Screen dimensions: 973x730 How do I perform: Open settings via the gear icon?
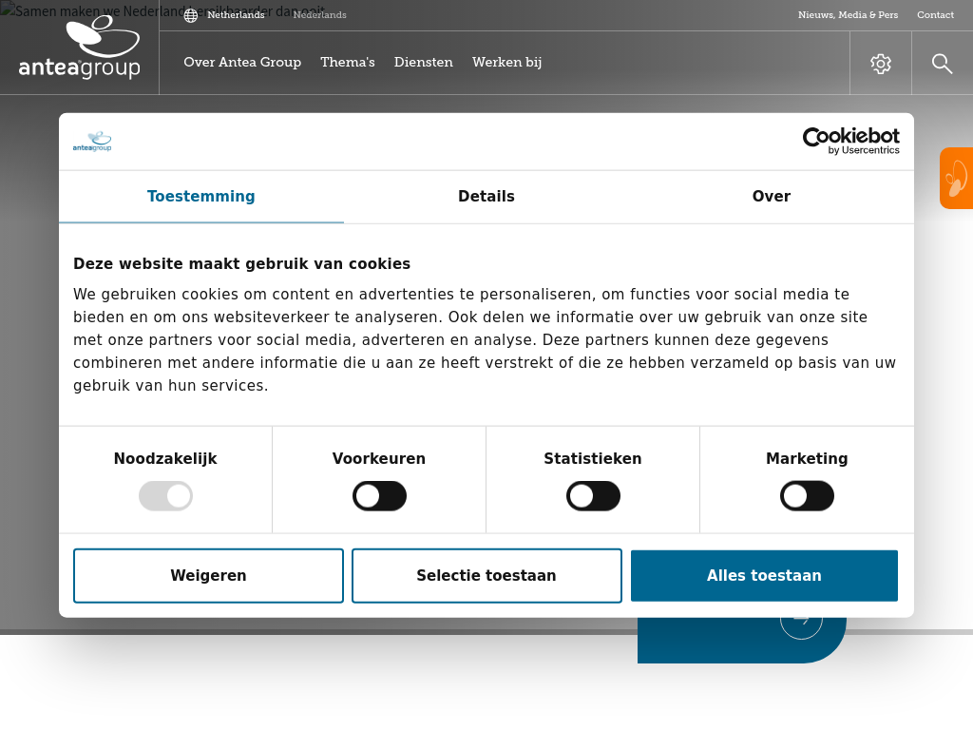pos(881,64)
